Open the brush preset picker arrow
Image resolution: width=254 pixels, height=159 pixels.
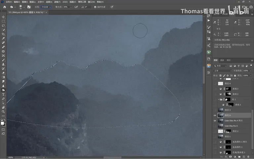click(x=24, y=7)
